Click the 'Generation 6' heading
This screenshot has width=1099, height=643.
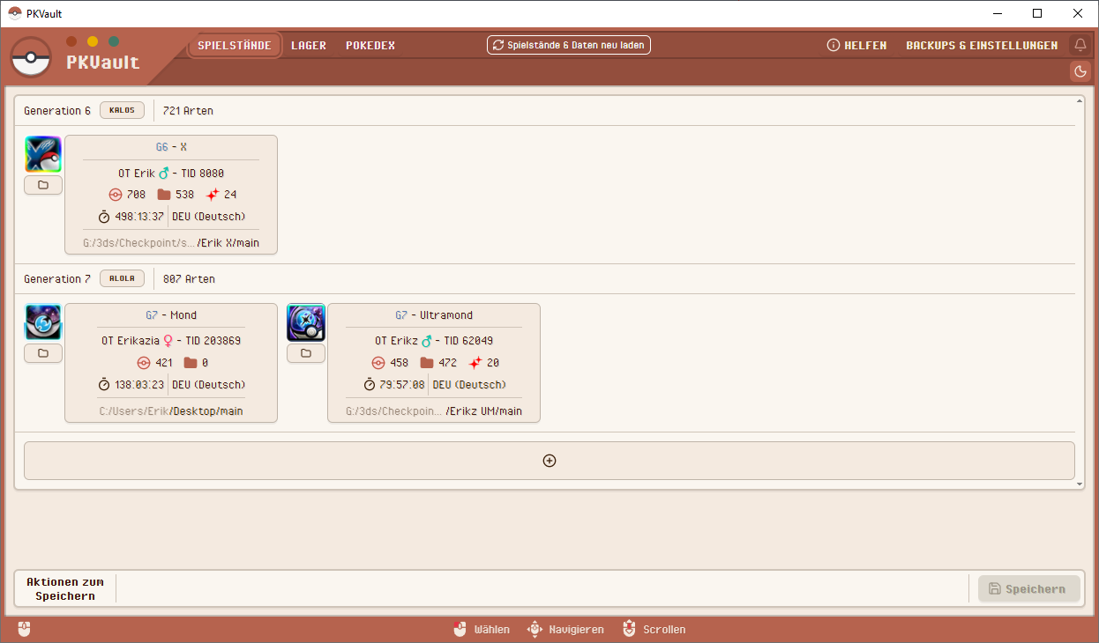[x=57, y=111]
